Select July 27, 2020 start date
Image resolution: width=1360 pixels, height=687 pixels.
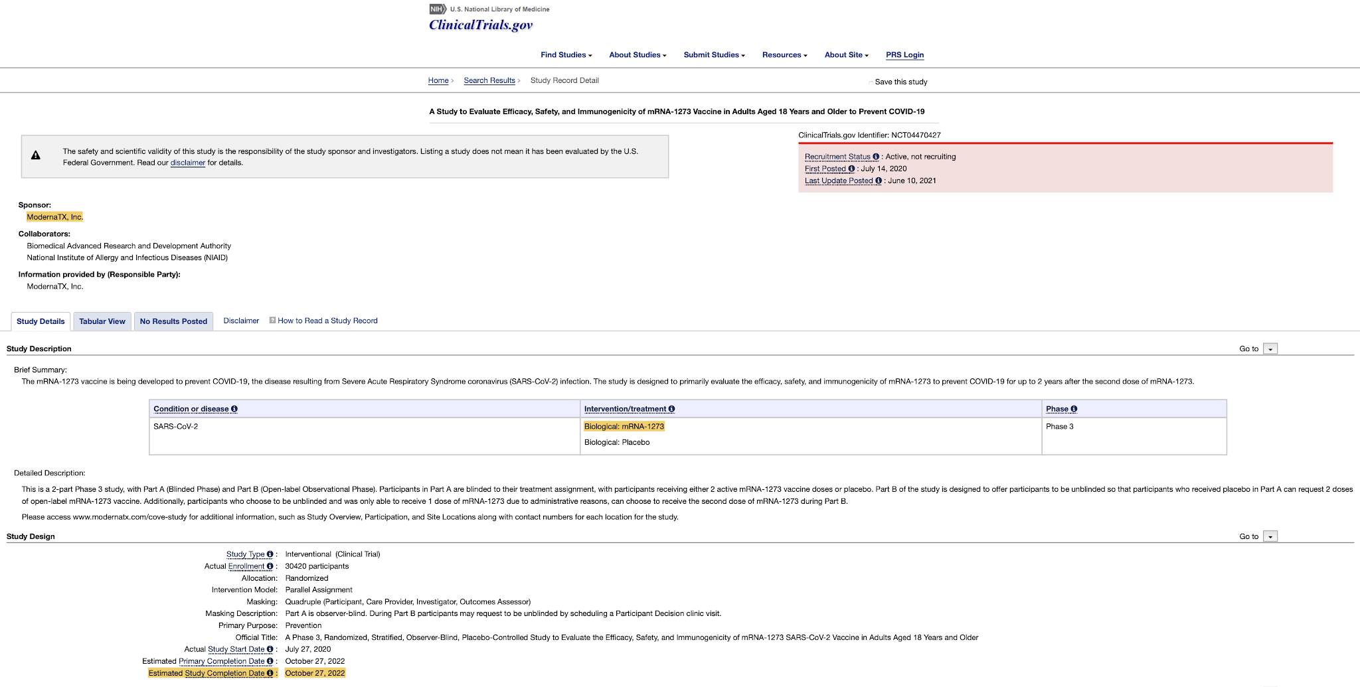coord(308,649)
